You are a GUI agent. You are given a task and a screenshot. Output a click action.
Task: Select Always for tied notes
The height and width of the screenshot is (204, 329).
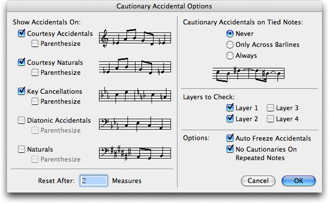[230, 56]
